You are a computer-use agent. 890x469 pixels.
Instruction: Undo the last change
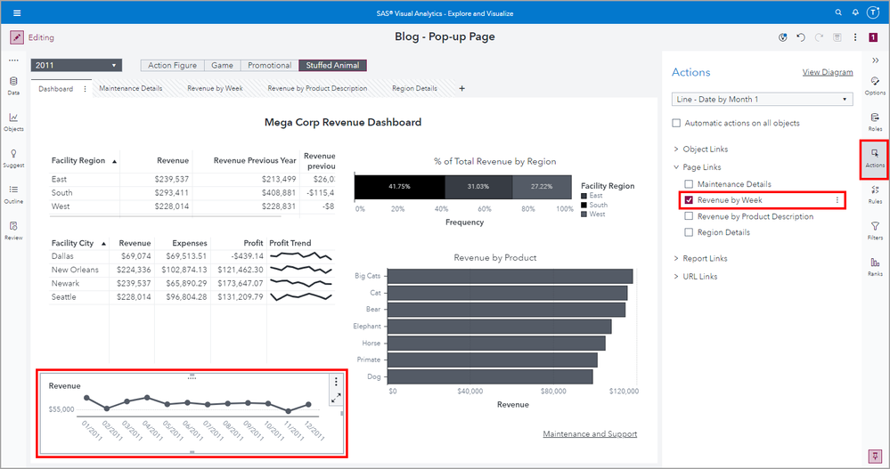(x=801, y=37)
